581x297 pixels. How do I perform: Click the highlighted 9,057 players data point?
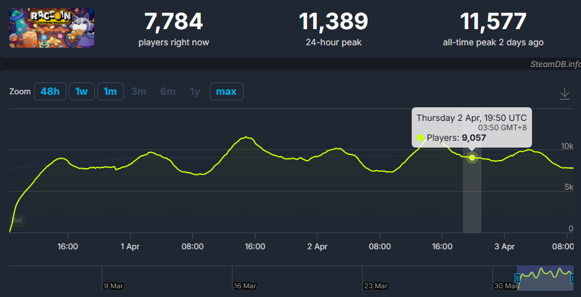pyautogui.click(x=472, y=157)
